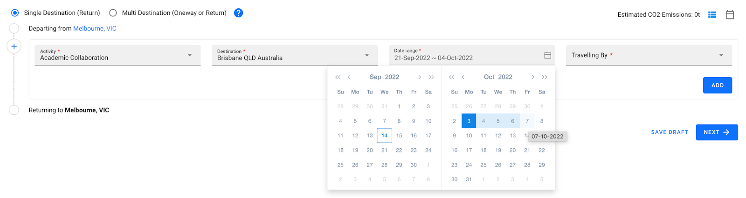746x198 pixels.
Task: Open the list view icon beside CO2 emissions
Action: click(712, 15)
